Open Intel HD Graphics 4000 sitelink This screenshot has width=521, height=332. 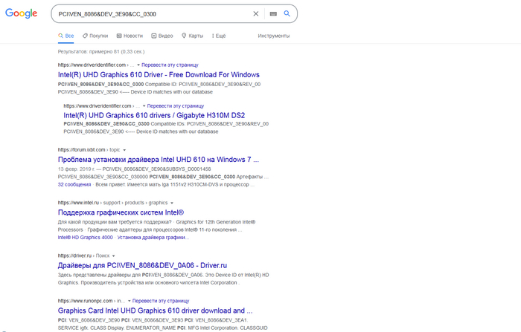(x=85, y=238)
